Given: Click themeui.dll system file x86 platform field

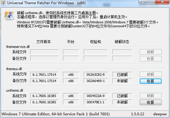Looking at the screenshot, I should (71, 75).
